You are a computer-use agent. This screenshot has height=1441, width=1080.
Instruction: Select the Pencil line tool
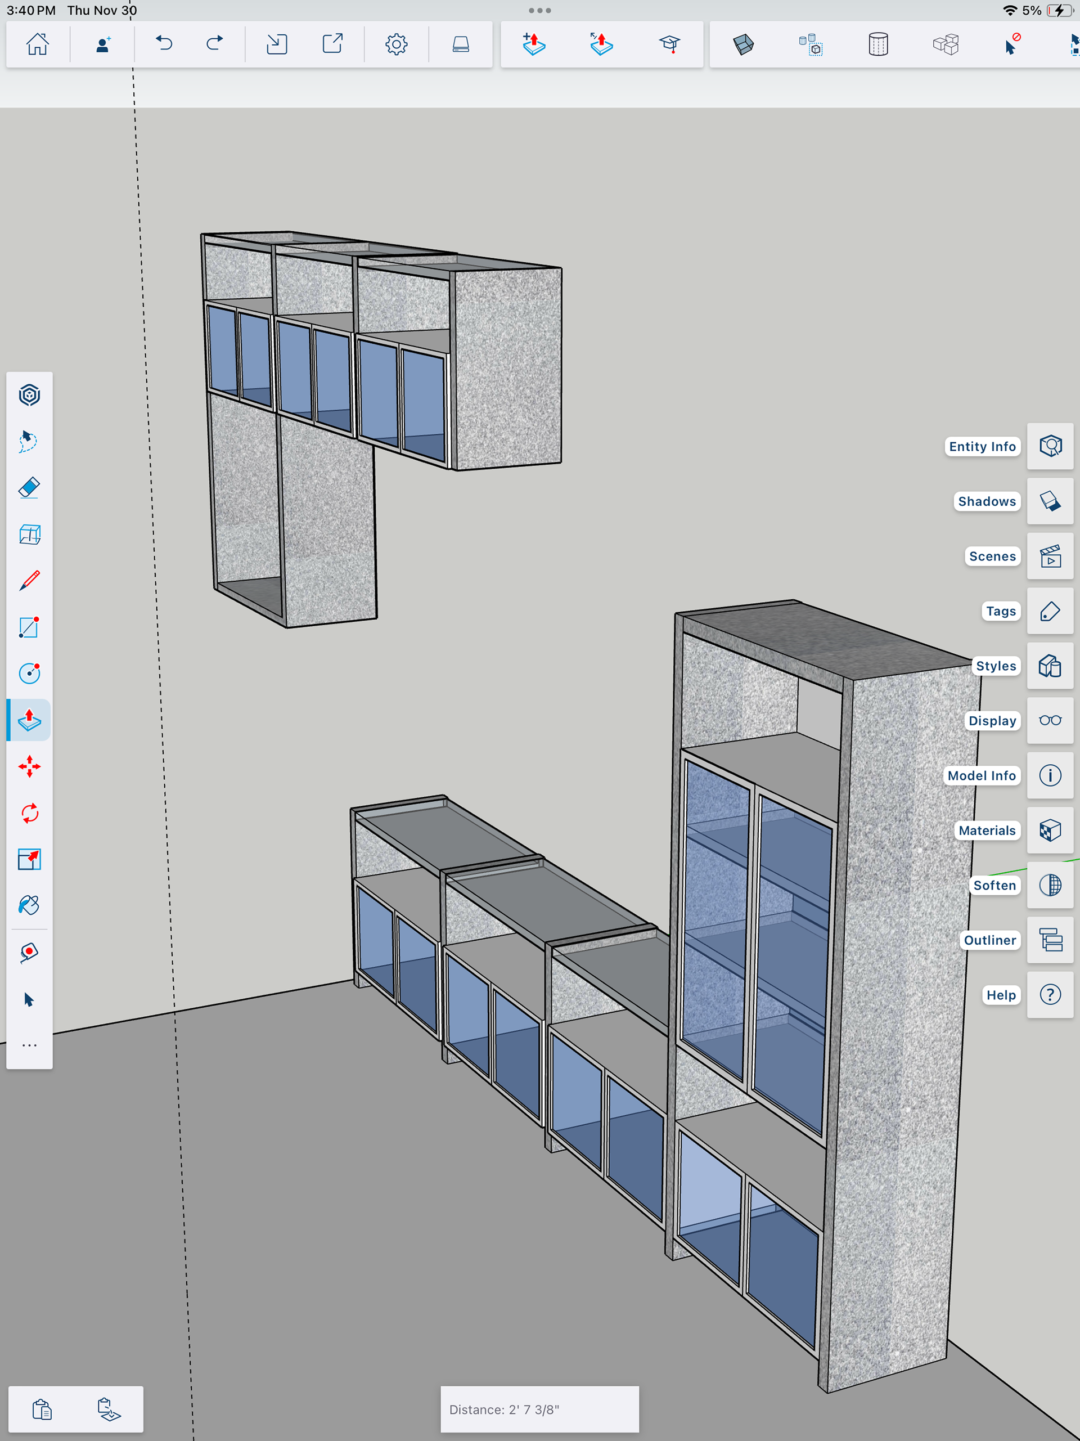click(29, 581)
